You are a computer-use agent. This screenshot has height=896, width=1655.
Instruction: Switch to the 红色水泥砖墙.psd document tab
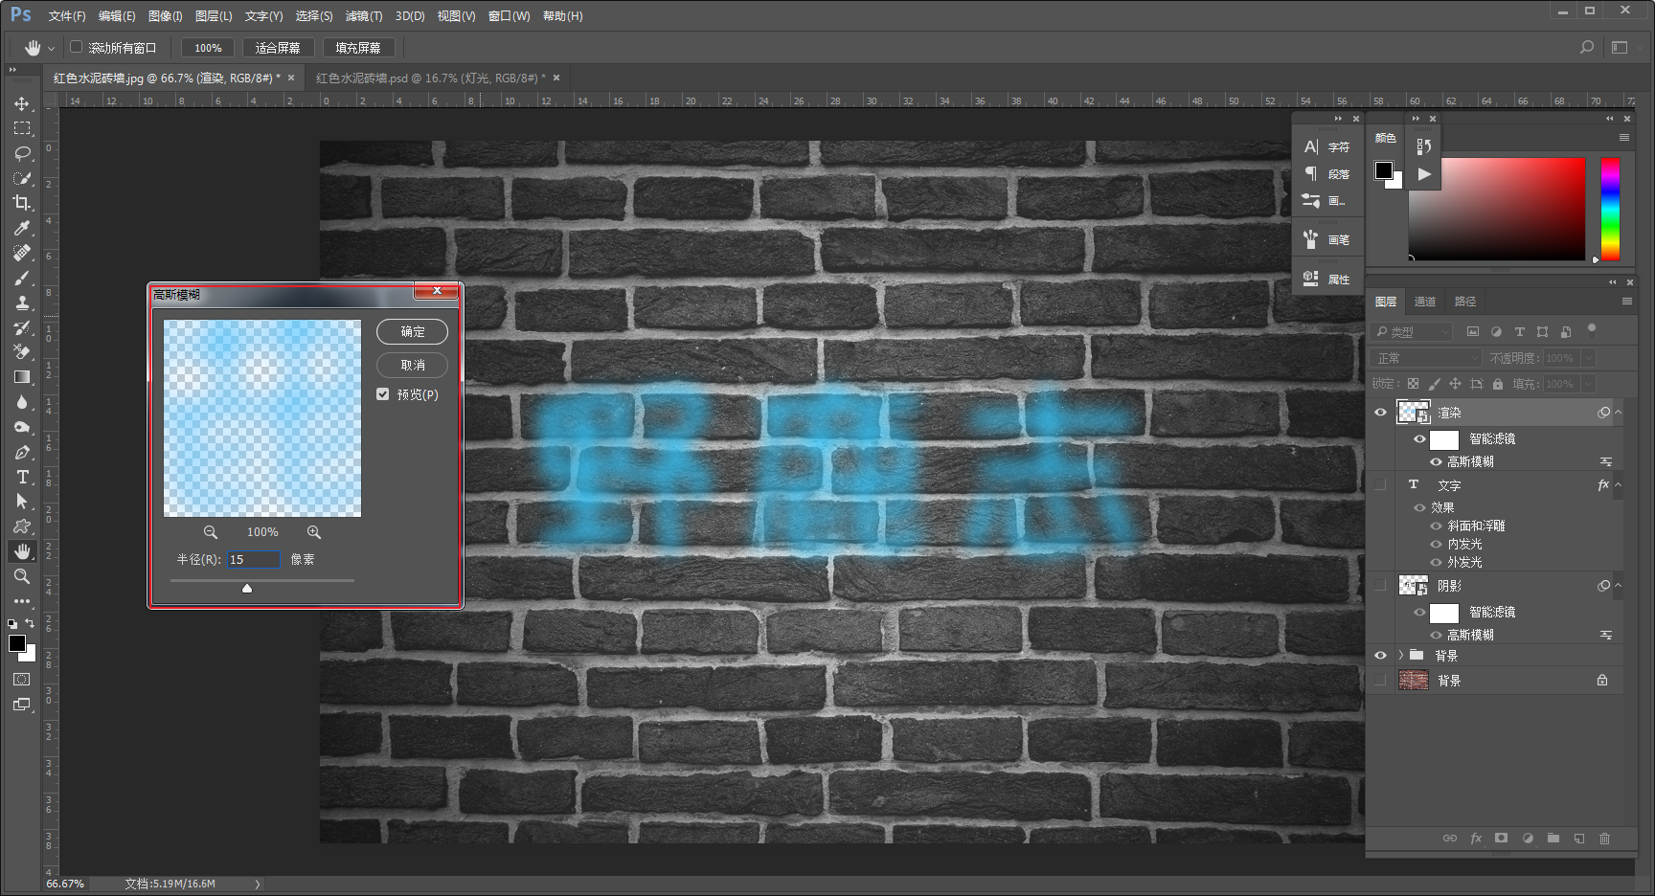point(431,78)
